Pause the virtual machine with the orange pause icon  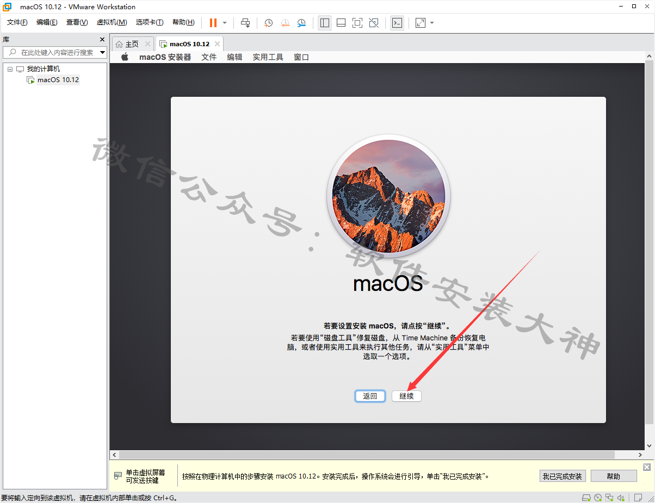tap(213, 23)
